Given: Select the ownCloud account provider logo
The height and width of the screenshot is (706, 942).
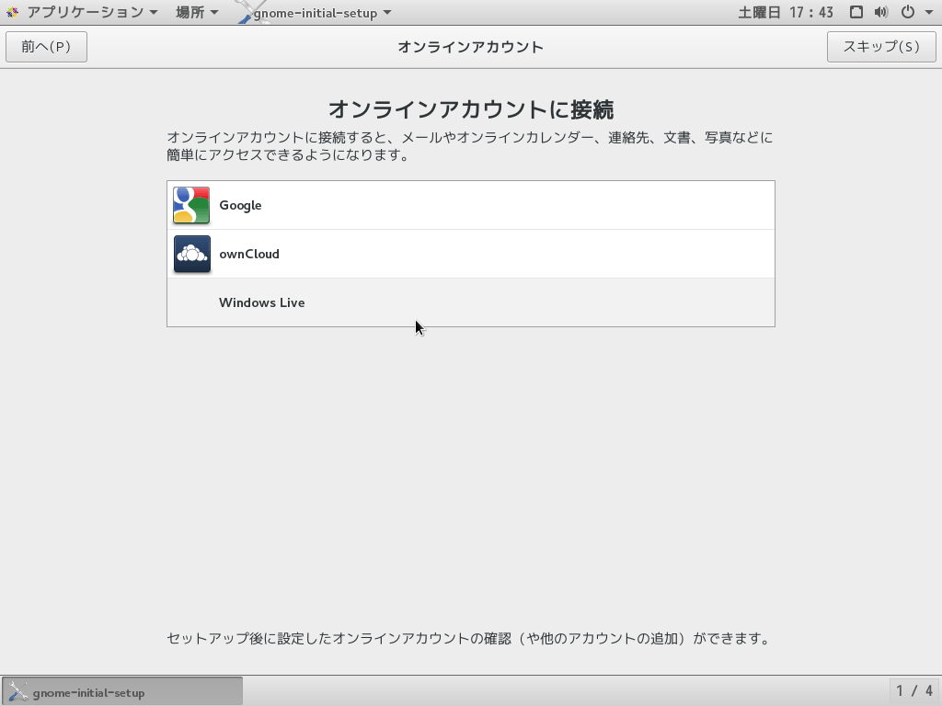Looking at the screenshot, I should pyautogui.click(x=190, y=254).
